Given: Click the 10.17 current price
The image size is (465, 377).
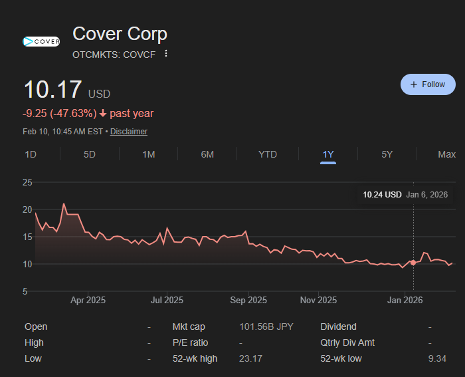Looking at the screenshot, I should [x=52, y=89].
